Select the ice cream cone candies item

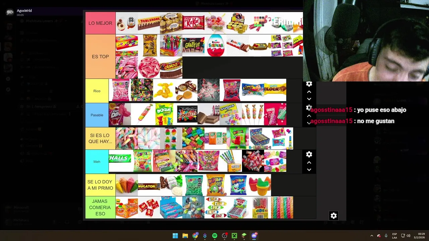(126, 185)
